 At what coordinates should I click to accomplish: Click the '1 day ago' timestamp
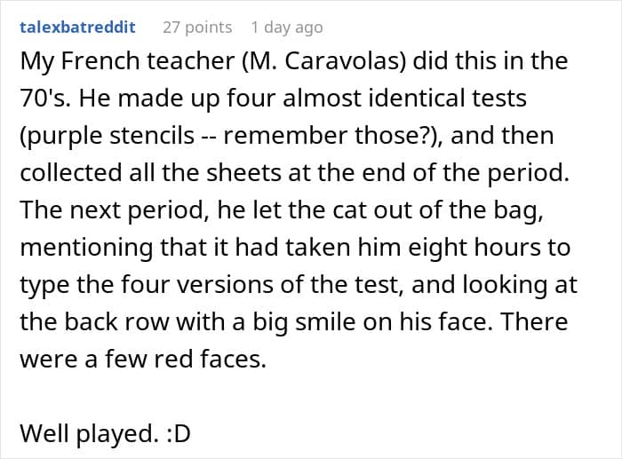(x=287, y=28)
